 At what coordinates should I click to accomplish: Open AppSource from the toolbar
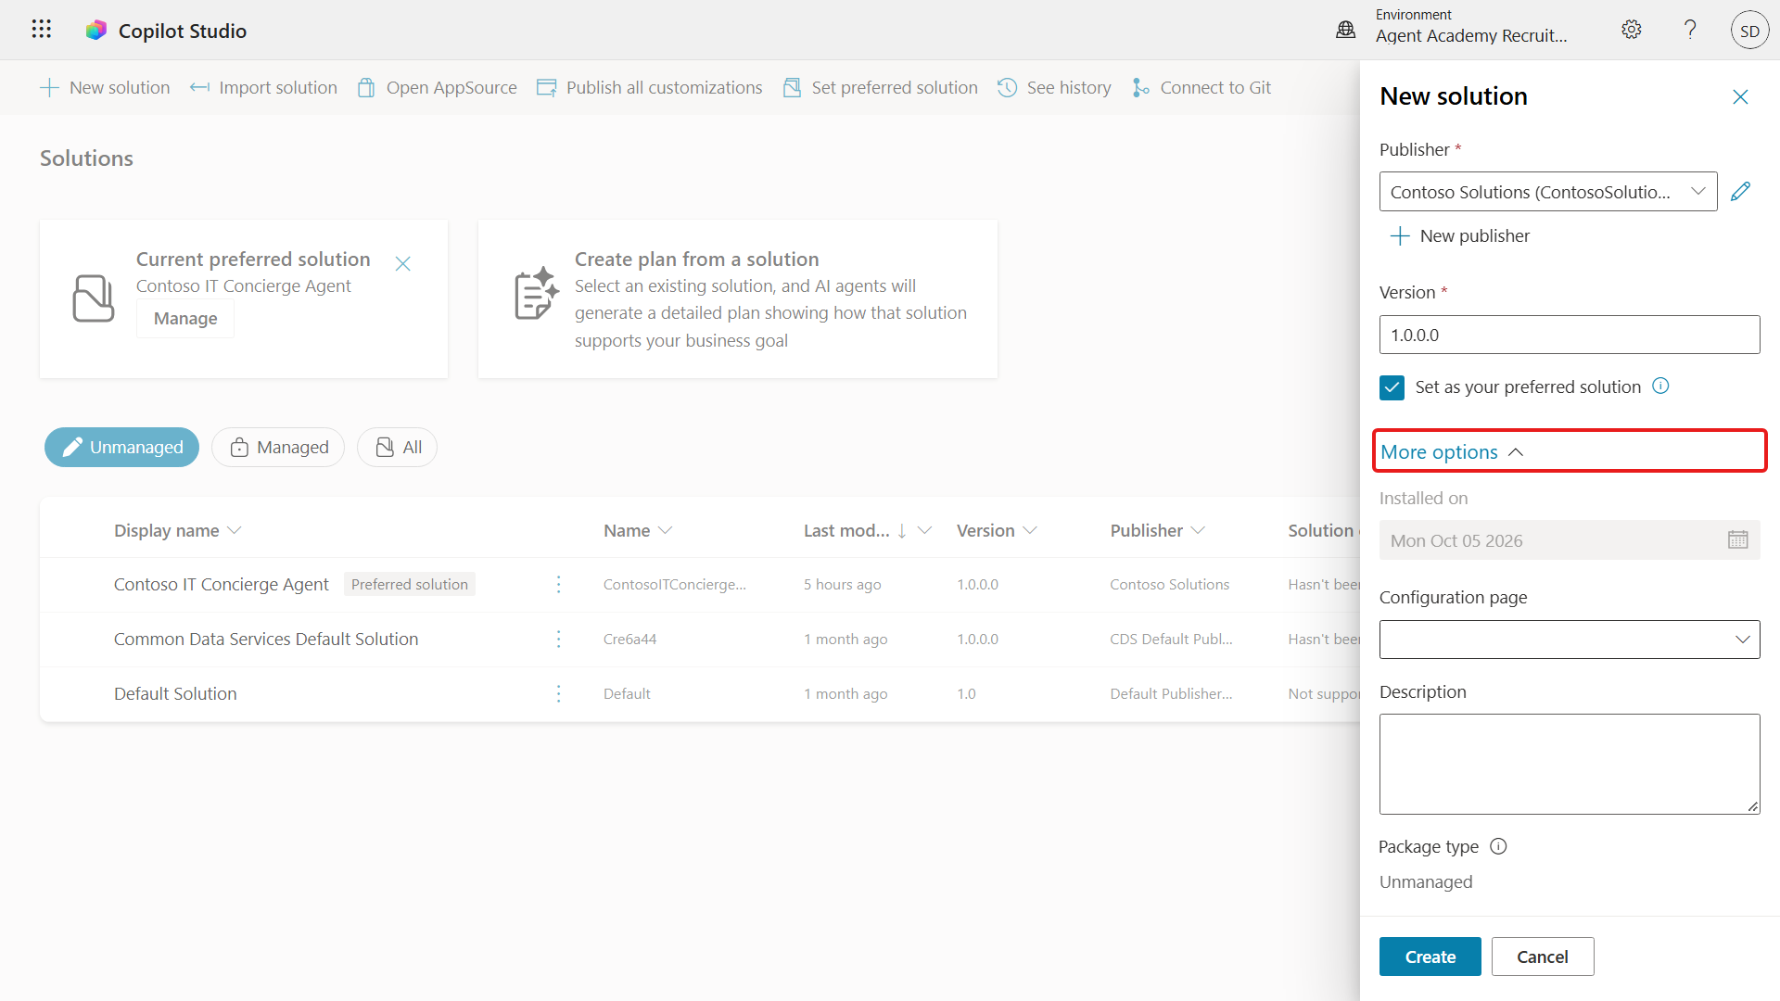pyautogui.click(x=437, y=87)
